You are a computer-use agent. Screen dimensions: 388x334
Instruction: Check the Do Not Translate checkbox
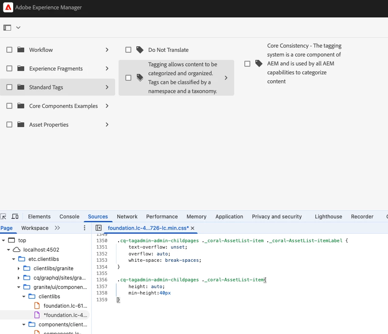click(128, 50)
